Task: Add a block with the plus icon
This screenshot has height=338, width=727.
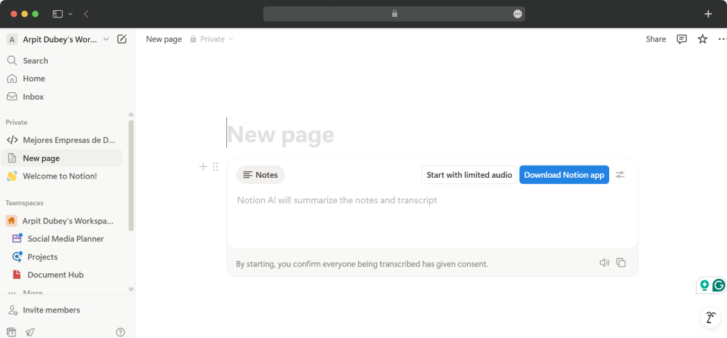Action: pos(203,167)
